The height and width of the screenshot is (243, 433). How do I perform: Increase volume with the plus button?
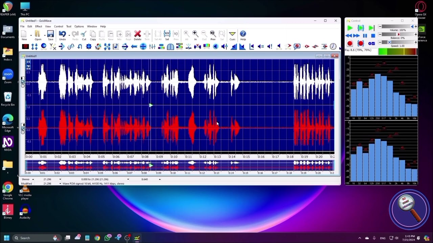pyautogui.click(x=416, y=27)
